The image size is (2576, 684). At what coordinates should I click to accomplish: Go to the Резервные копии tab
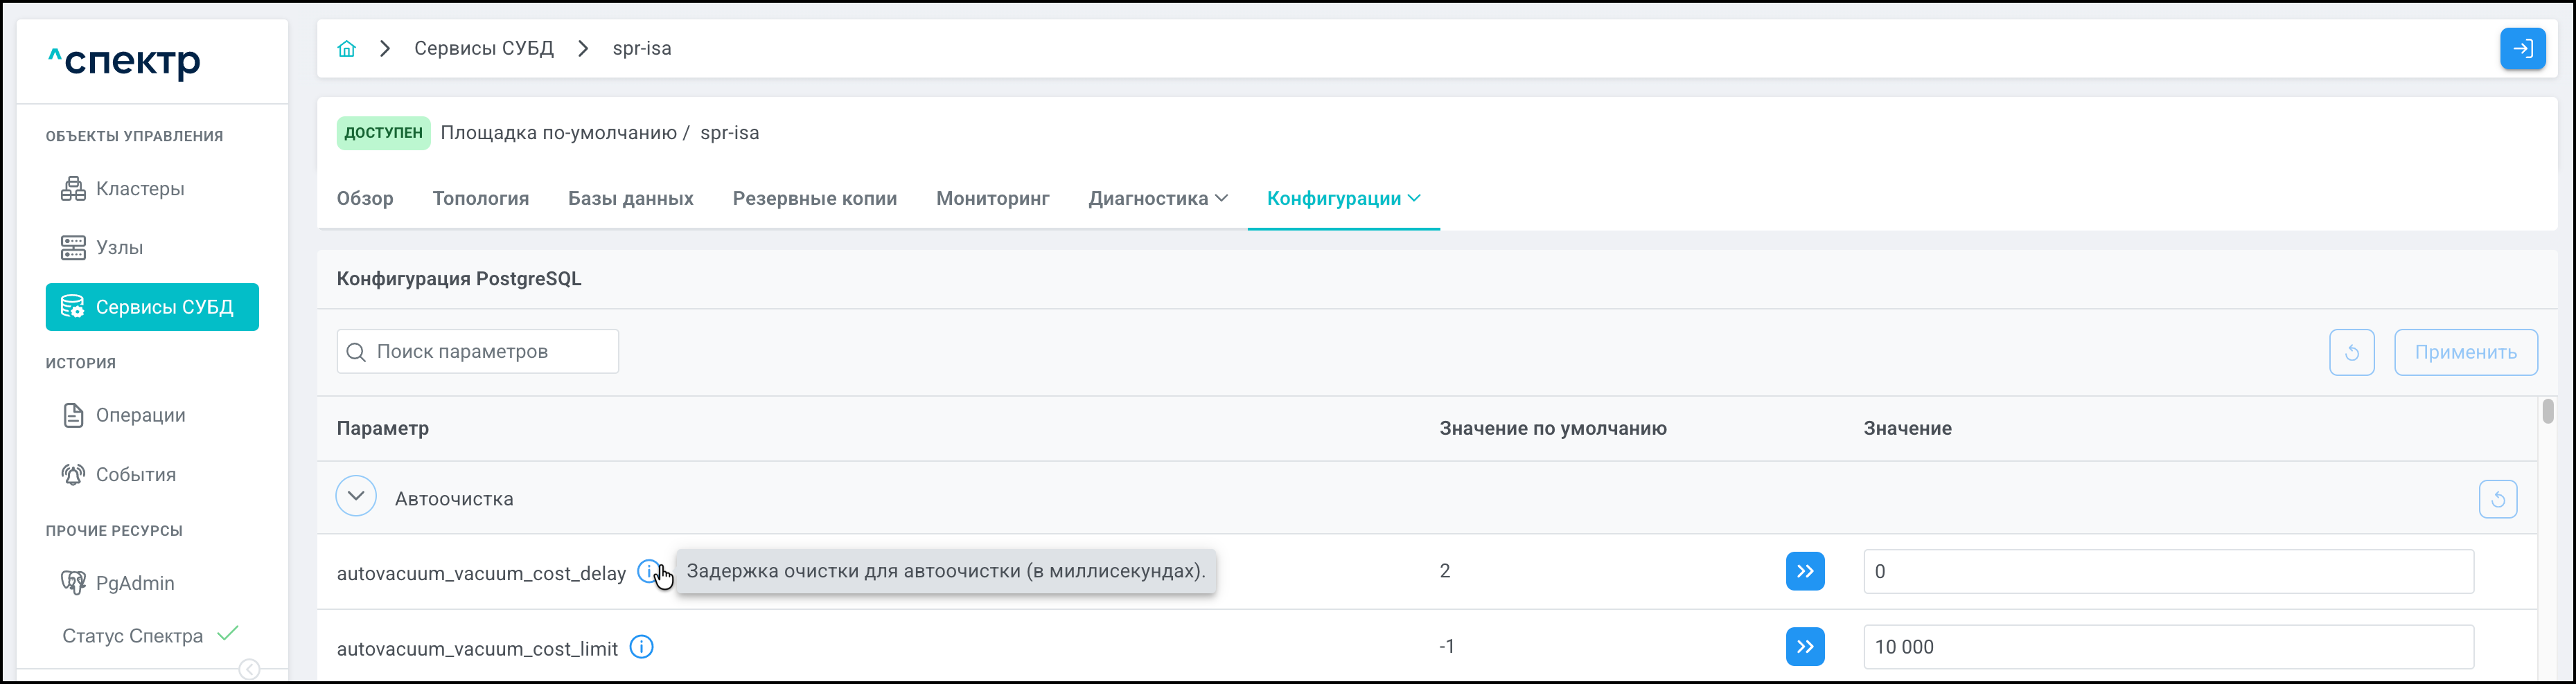[x=814, y=199]
